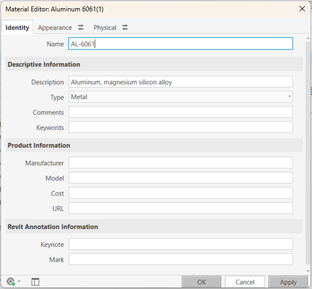Click the vertical scrollbar thumb
This screenshot has height=289, width=312.
308,153
